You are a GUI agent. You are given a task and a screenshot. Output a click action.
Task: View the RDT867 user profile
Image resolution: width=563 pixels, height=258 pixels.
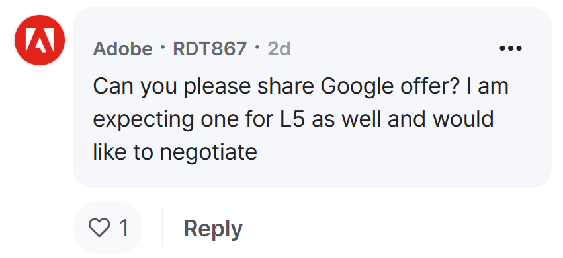(x=210, y=49)
